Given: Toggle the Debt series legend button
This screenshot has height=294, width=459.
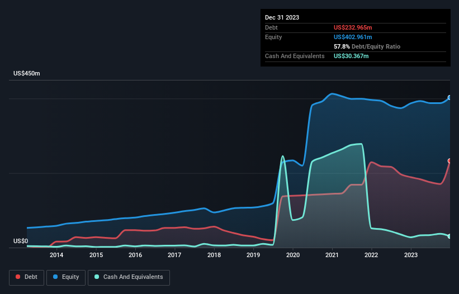Looking at the screenshot, I should [27, 277].
